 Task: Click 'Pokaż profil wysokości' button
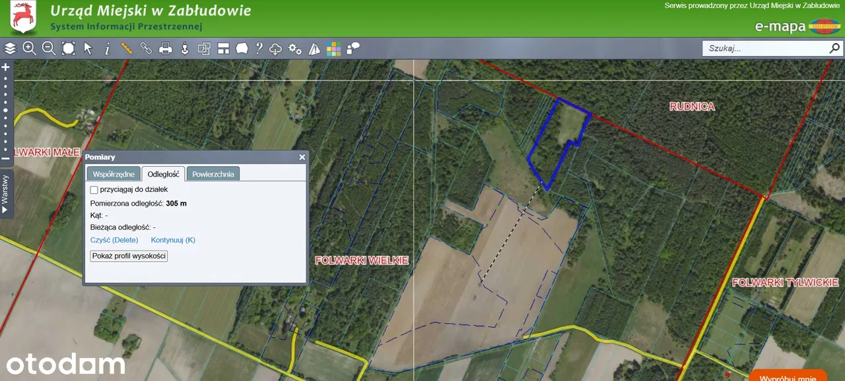pyautogui.click(x=129, y=256)
